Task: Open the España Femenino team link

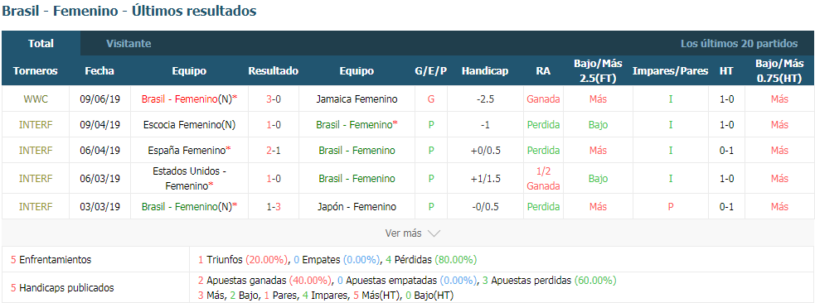Action: (189, 151)
